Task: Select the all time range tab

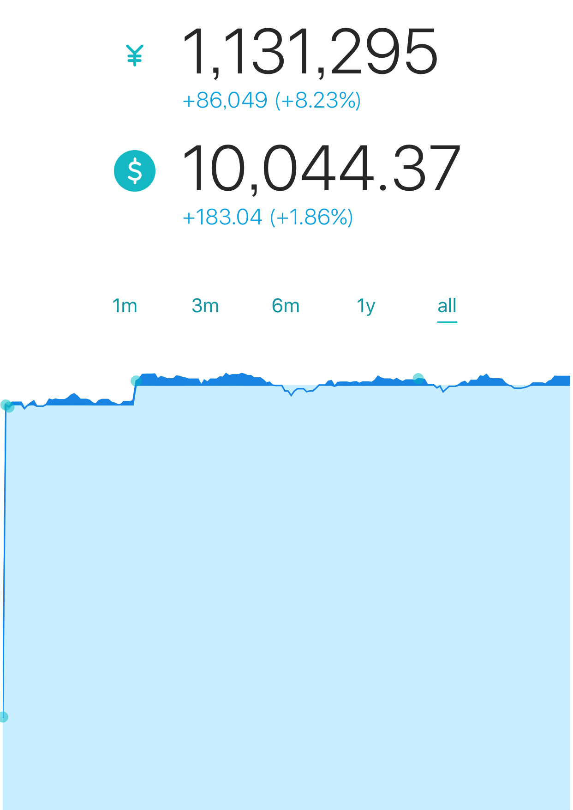Action: (x=447, y=306)
